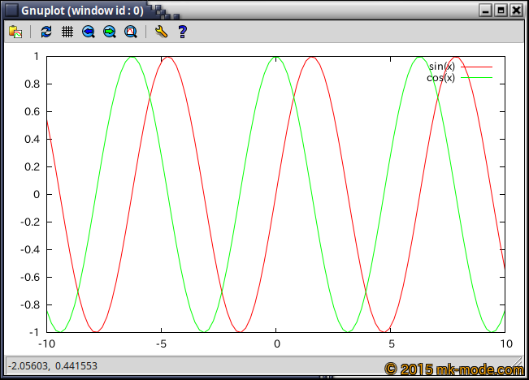
Task: Toggle cos(x) curve via its legend label
Action: 440,77
